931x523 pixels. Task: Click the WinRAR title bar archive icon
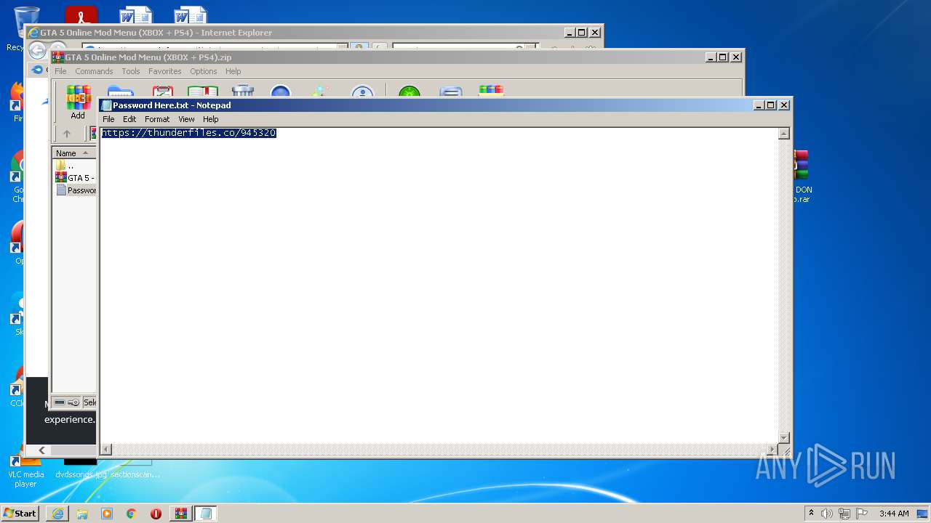point(58,57)
